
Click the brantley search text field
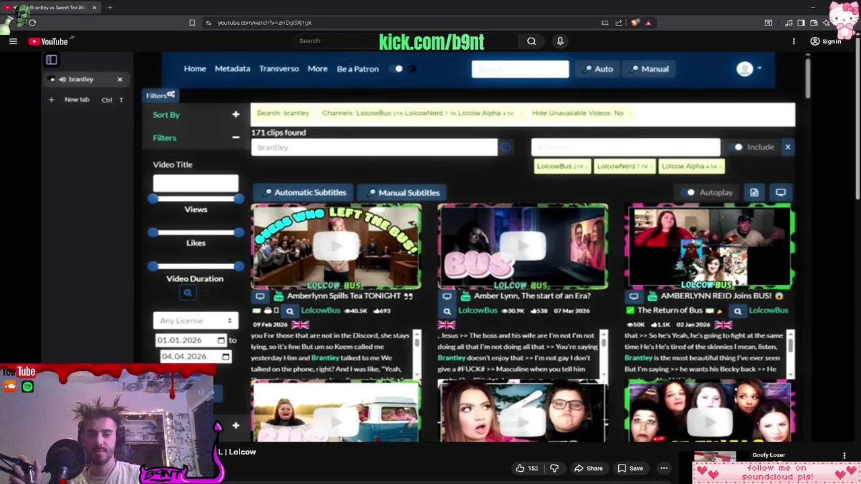click(x=374, y=147)
